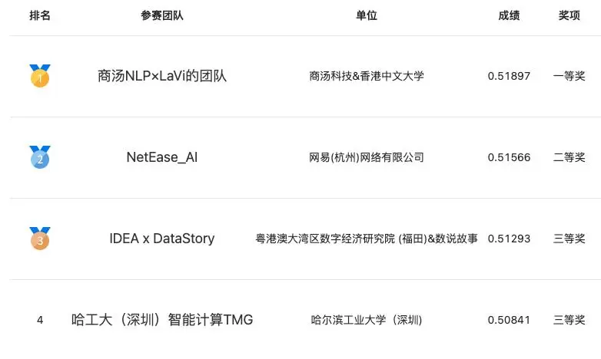Click the 参赛团队 column header
The height and width of the screenshot is (359, 601).
click(x=162, y=16)
